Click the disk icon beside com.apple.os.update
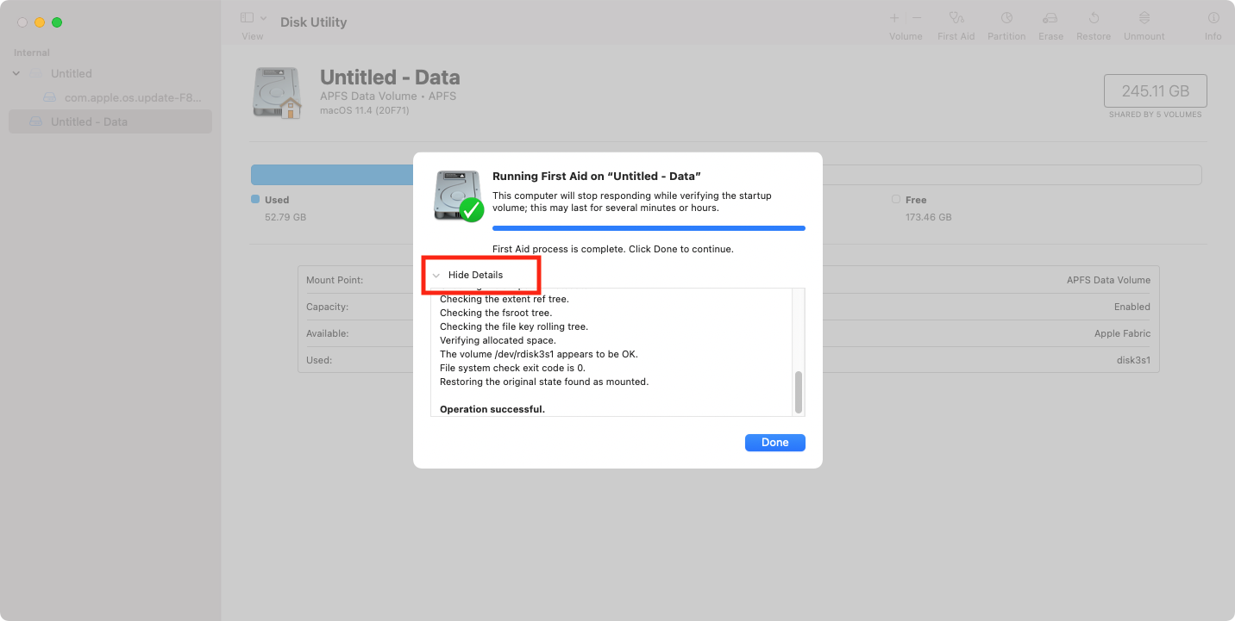The width and height of the screenshot is (1235, 621). click(50, 97)
